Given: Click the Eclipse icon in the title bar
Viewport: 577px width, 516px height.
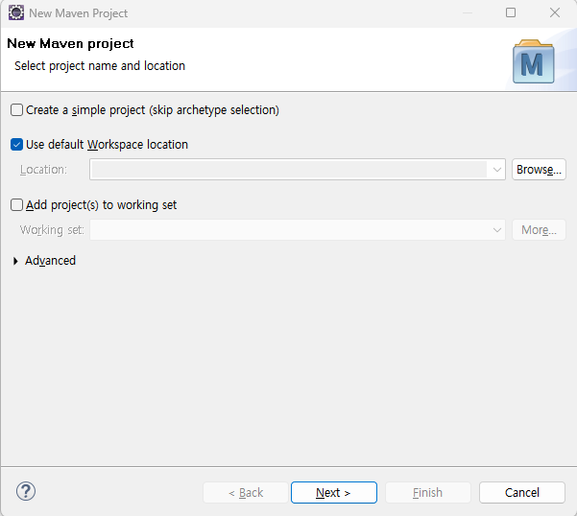Looking at the screenshot, I should 15,12.
